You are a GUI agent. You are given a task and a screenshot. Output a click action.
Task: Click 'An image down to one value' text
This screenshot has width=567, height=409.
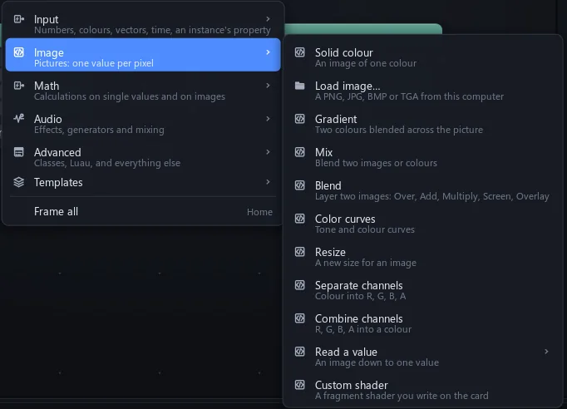click(x=377, y=362)
